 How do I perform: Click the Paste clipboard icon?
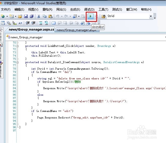point(50,16)
